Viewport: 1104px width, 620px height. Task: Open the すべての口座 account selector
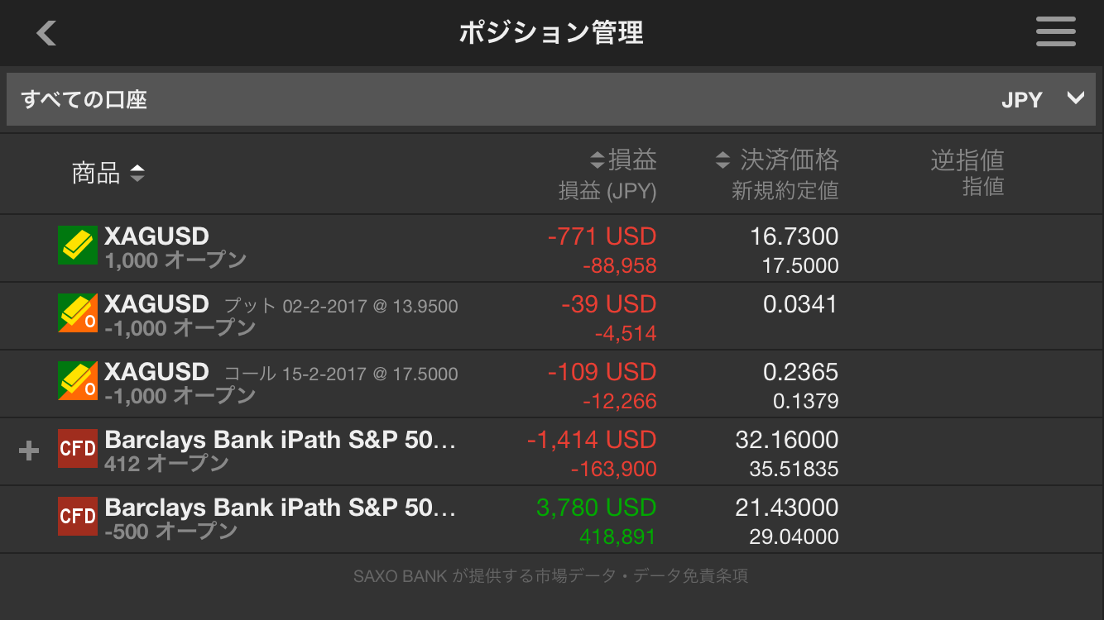551,99
